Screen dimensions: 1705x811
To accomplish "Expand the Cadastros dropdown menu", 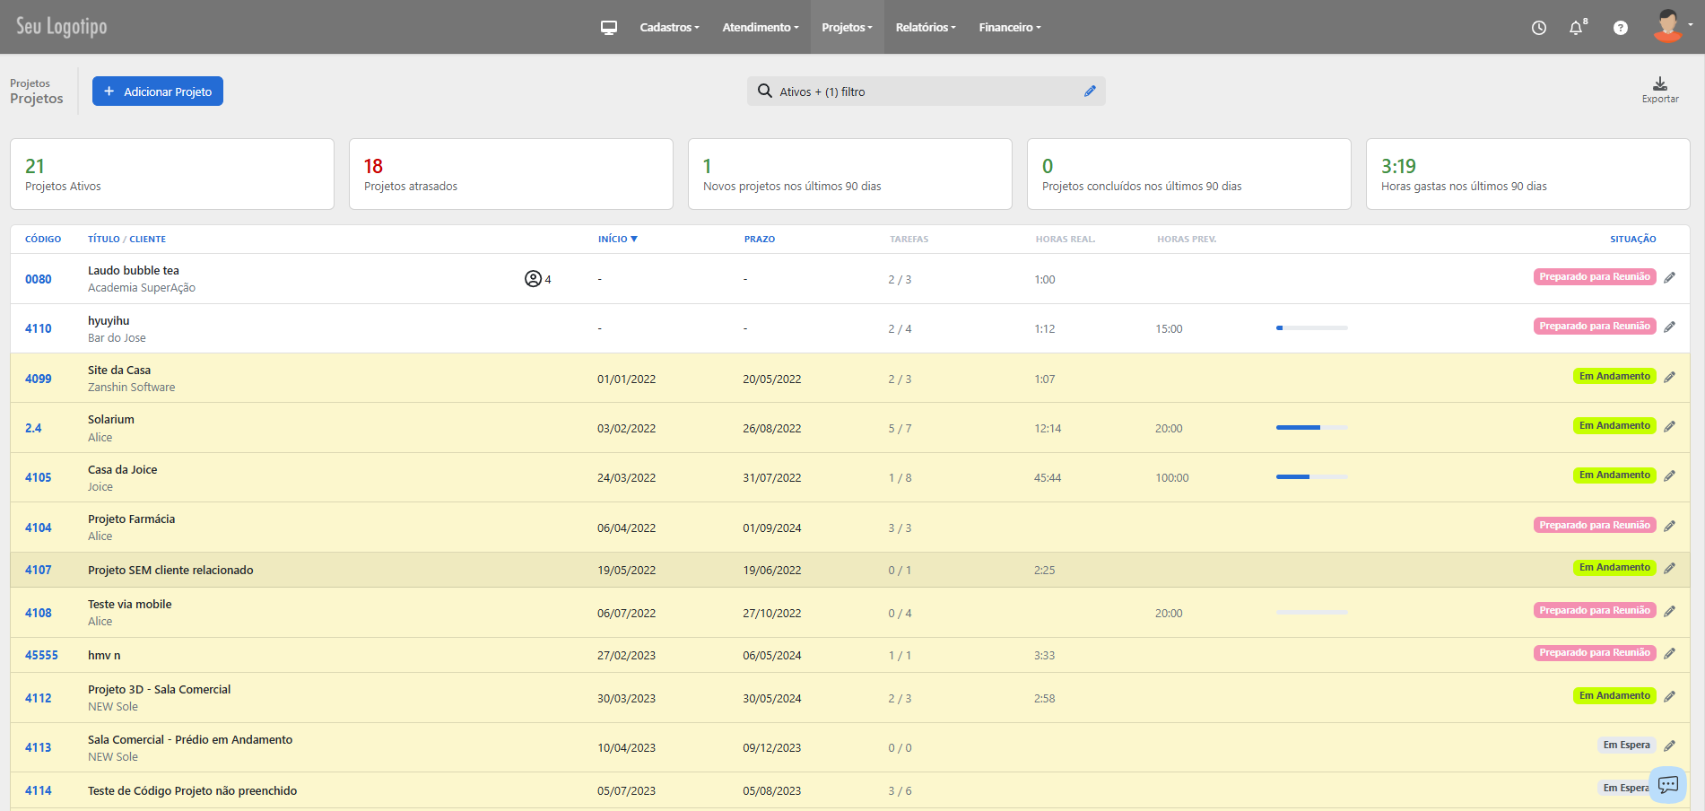I will tap(669, 28).
